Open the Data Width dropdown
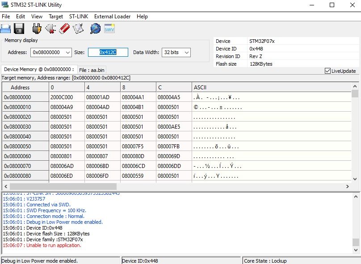The image size is (361, 264). 187,52
